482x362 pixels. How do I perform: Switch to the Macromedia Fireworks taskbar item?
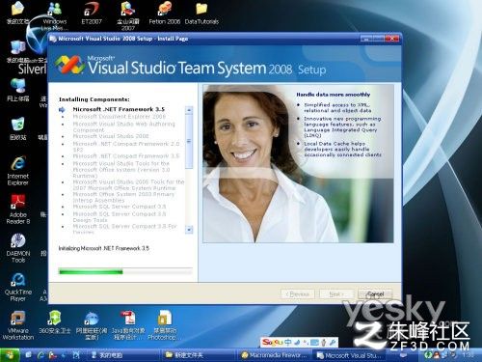275,355
